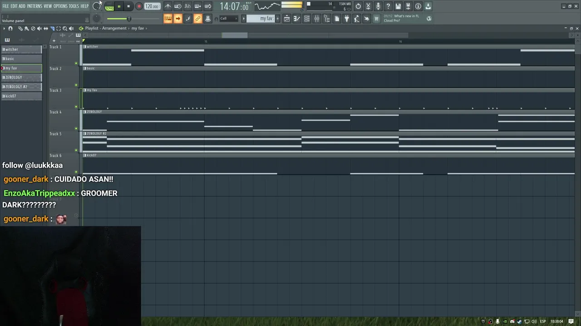Screen dimensions: 581x326
Task: Toggle loop recording icon
Action: (207, 6)
